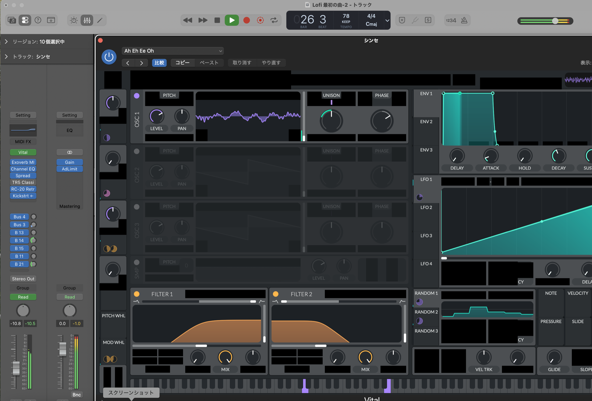Toggle Filter 2 on/off orange button
The width and height of the screenshot is (592, 401).
[276, 294]
